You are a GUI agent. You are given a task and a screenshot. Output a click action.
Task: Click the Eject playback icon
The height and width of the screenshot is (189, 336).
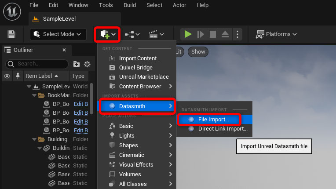[x=225, y=34]
